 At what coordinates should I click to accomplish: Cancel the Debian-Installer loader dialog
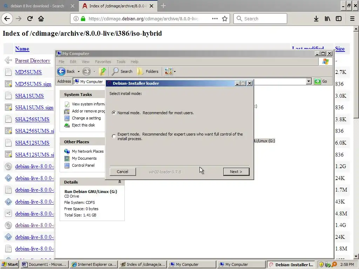pyautogui.click(x=122, y=172)
